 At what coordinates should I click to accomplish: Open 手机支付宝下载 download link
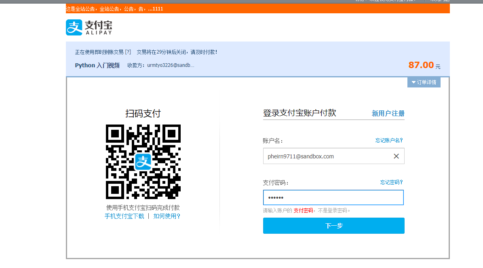tap(125, 216)
